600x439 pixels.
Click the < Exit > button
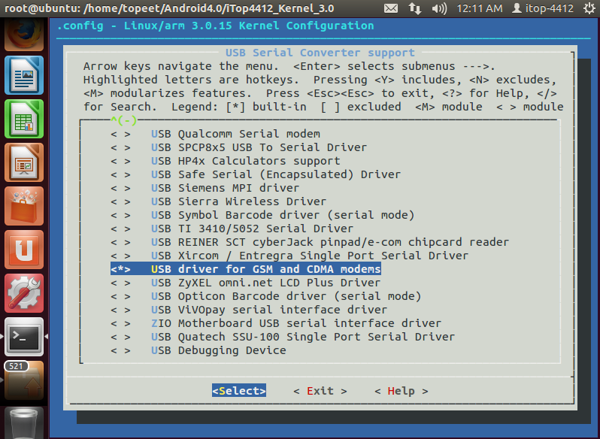coord(320,391)
